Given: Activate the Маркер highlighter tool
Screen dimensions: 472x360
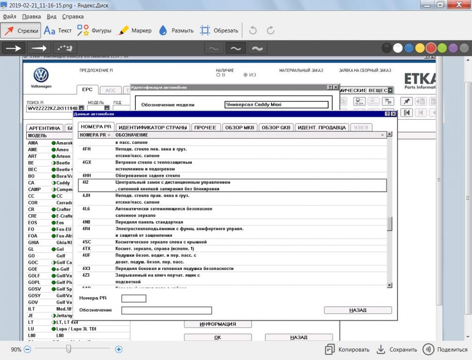Looking at the screenshot, I should tap(135, 30).
